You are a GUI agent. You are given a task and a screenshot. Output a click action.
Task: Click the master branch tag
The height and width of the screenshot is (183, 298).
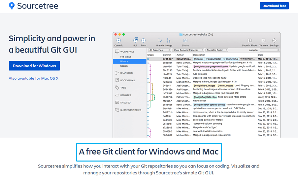[198, 59]
